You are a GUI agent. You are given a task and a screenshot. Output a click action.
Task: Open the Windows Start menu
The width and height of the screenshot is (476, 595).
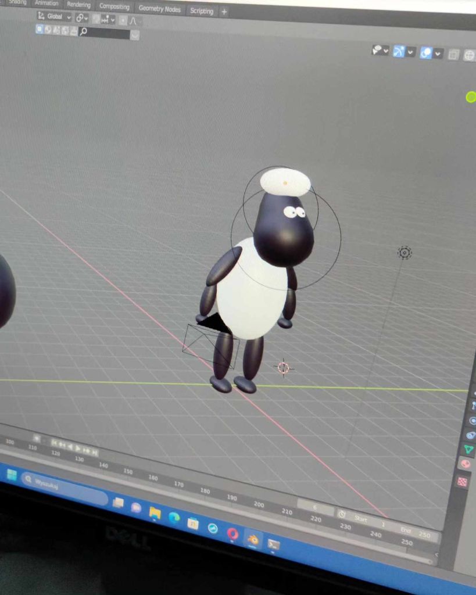click(x=12, y=475)
